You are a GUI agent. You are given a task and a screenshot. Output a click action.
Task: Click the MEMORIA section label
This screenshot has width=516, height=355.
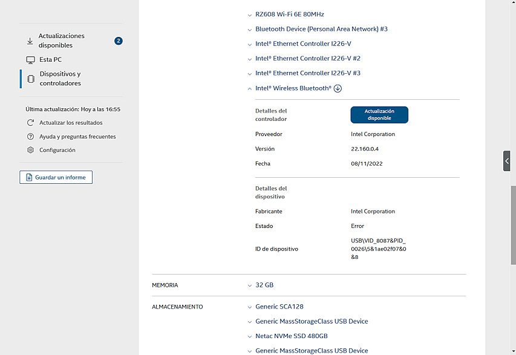click(x=165, y=285)
